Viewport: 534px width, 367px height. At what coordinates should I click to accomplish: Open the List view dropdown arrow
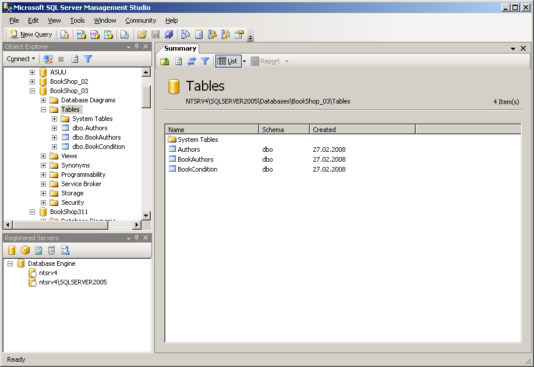(244, 62)
